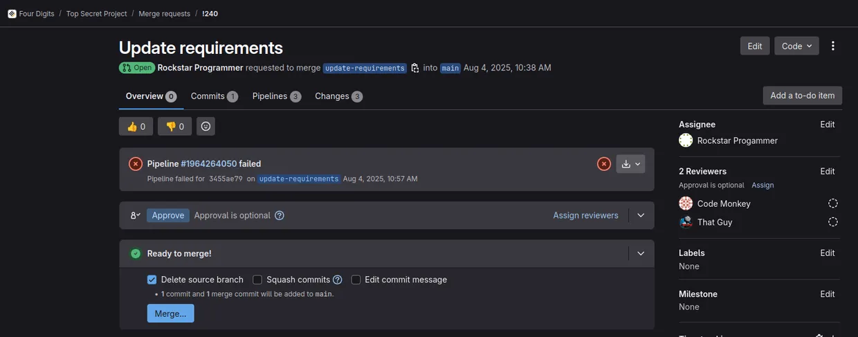Open pipeline #1964264050 link
The height and width of the screenshot is (337, 858).
click(x=209, y=164)
